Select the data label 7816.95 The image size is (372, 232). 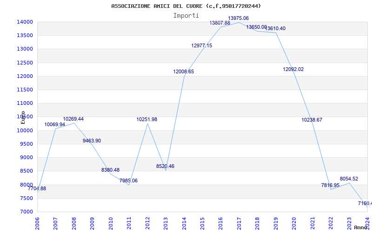tap(331, 185)
